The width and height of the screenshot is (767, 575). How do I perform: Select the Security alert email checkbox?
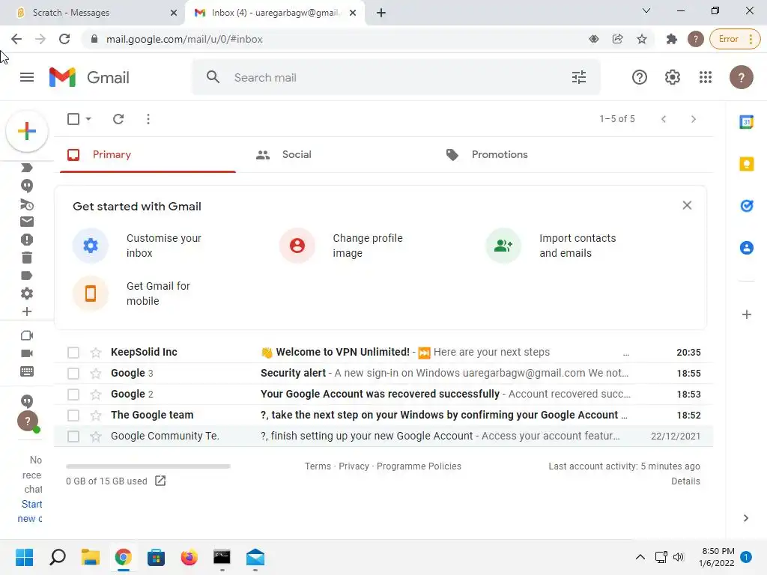pyautogui.click(x=73, y=374)
